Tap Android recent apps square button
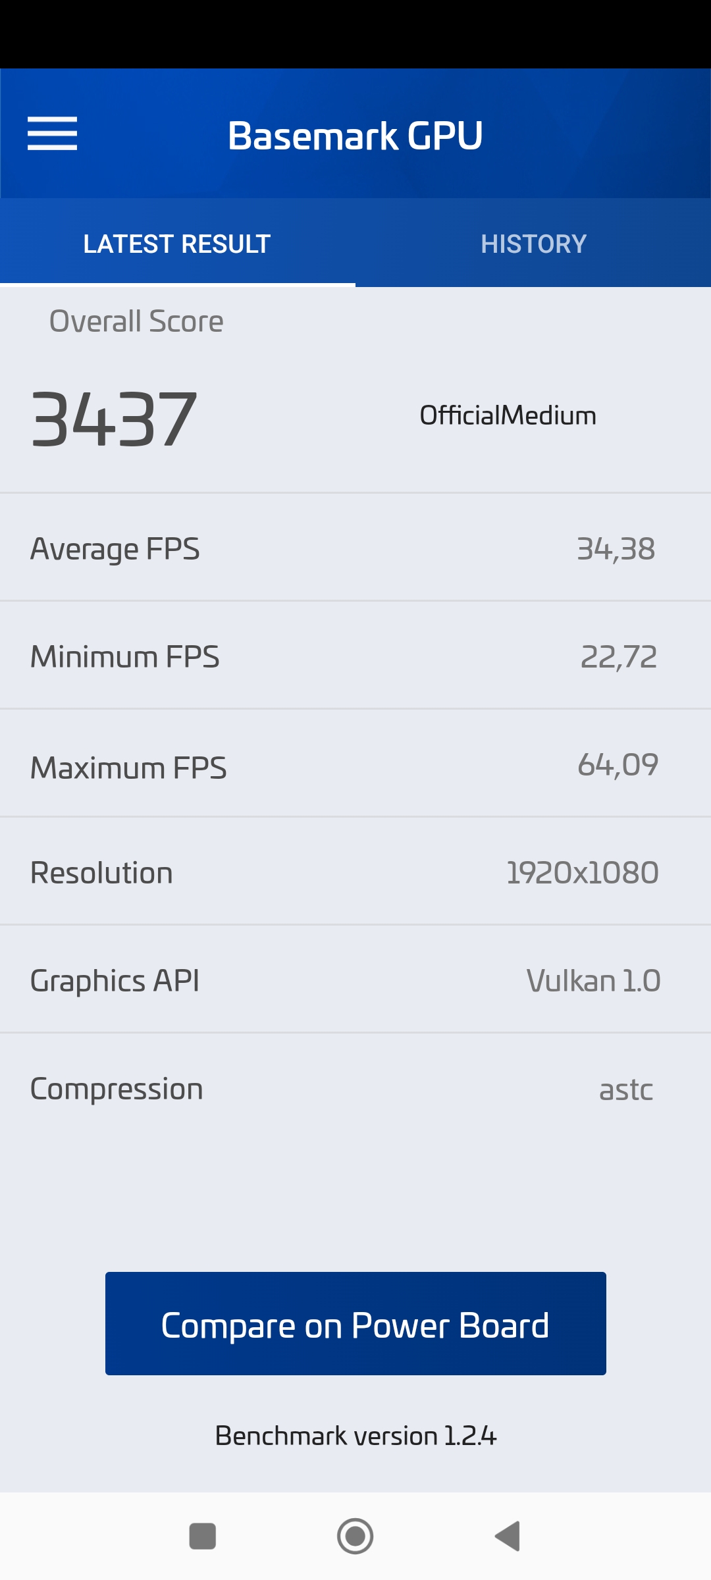Viewport: 711px width, 1580px height. coord(202,1536)
